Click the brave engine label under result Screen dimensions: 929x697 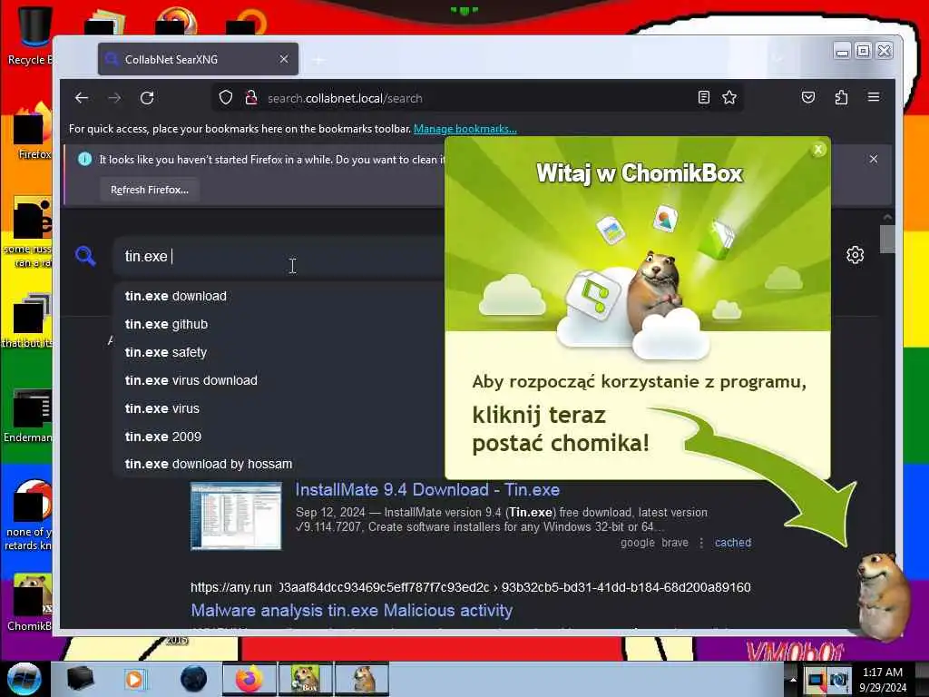(x=675, y=543)
